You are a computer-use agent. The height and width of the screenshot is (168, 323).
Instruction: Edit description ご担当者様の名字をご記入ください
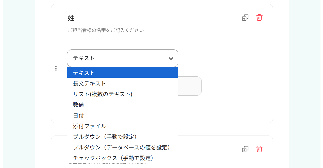[x=106, y=30]
